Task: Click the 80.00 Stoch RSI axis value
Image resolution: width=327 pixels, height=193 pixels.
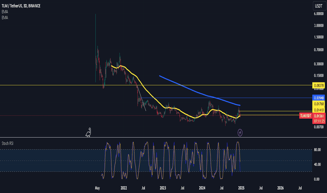Action: pyautogui.click(x=318, y=149)
